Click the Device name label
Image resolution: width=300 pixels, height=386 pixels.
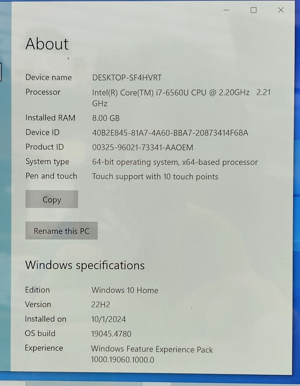pos(49,78)
